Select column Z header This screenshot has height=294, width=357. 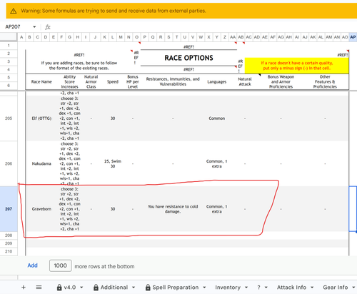(224, 37)
